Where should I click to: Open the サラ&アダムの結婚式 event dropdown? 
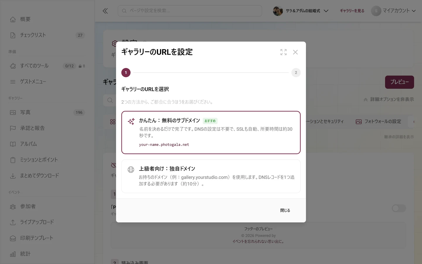pos(301,11)
